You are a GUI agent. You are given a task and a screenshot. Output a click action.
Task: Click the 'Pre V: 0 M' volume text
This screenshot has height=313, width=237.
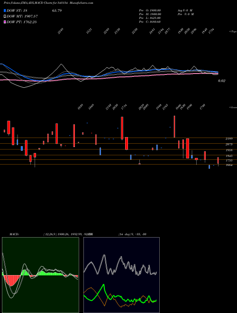[185, 14]
